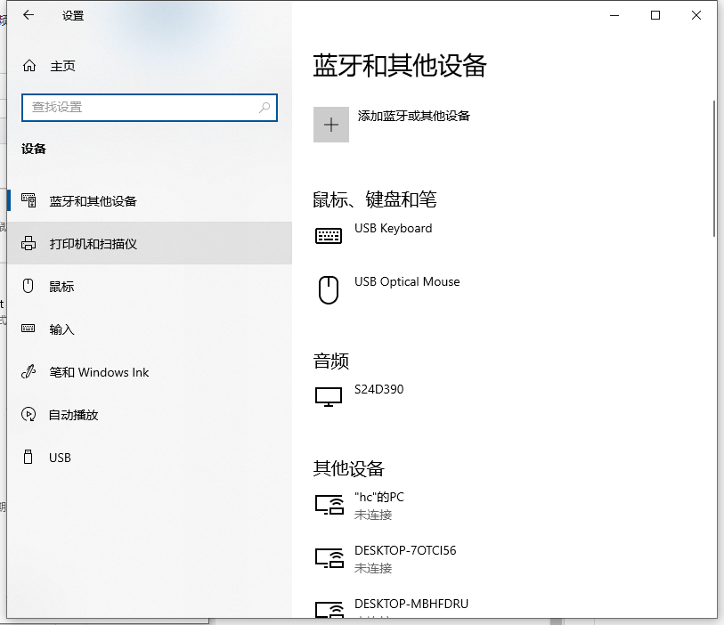Viewport: 724px width, 625px height.
Task: Click the plus icon for adding devices
Action: click(330, 124)
